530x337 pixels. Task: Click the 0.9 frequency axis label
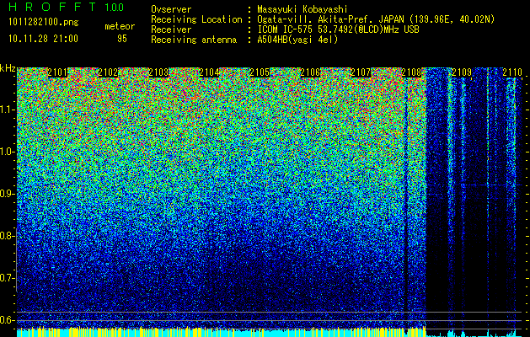click(x=8, y=194)
